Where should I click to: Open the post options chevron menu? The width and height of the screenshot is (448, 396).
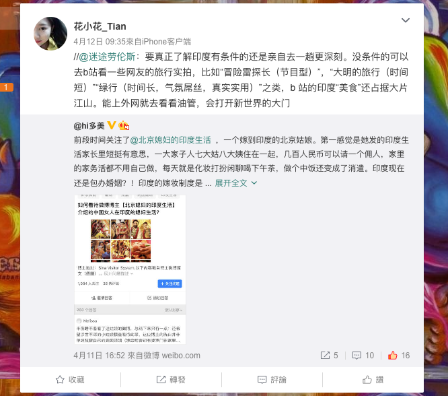(406, 20)
